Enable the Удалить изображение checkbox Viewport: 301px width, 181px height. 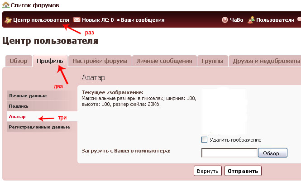click(204, 140)
